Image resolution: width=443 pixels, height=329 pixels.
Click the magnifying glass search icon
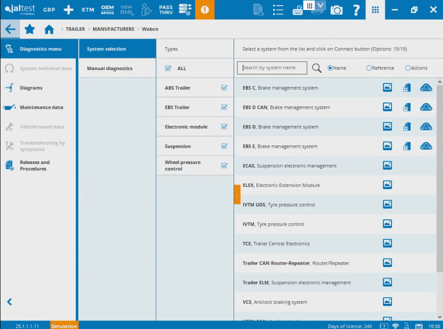coord(317,68)
